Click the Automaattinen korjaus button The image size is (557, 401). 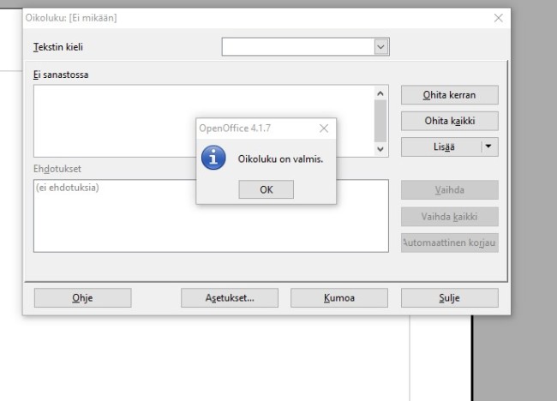coord(449,242)
